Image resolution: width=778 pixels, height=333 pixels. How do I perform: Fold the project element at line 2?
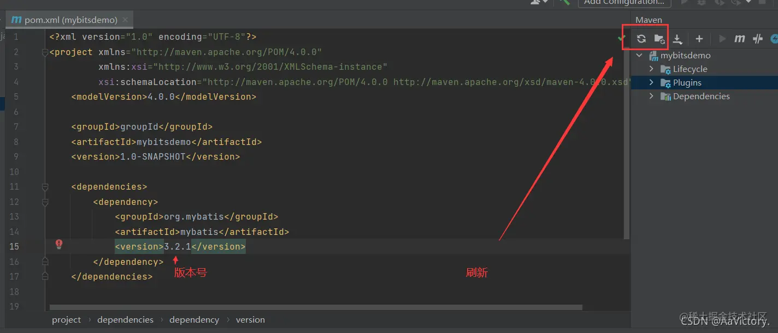tap(45, 53)
